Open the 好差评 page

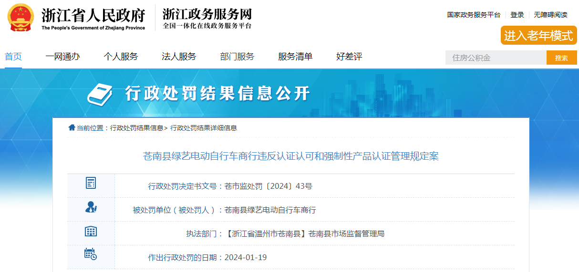coord(349,57)
